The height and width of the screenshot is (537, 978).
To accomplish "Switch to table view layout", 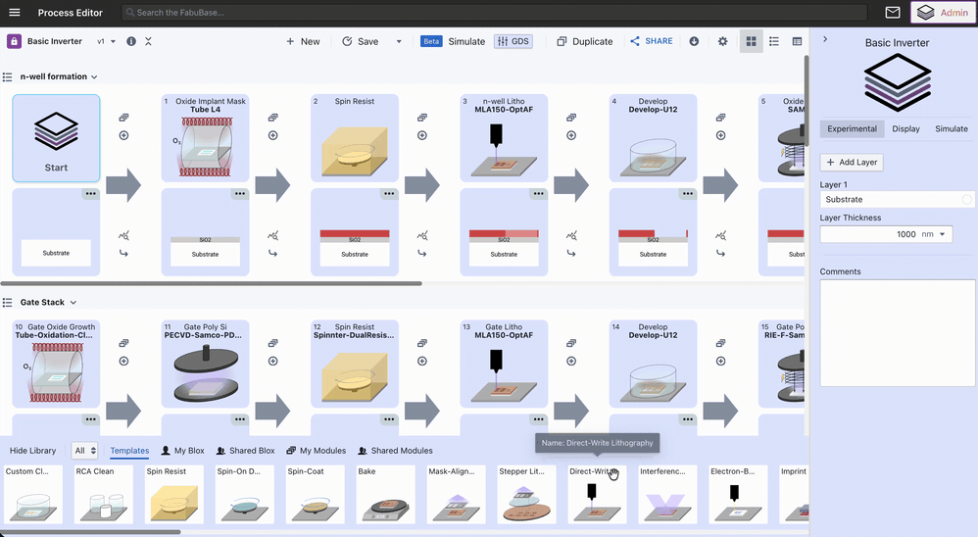I will tap(797, 41).
